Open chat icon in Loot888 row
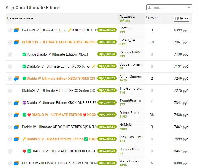 pos(16,30)
